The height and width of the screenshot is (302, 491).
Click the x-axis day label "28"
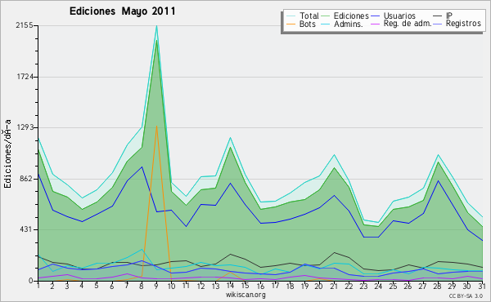[438, 286]
